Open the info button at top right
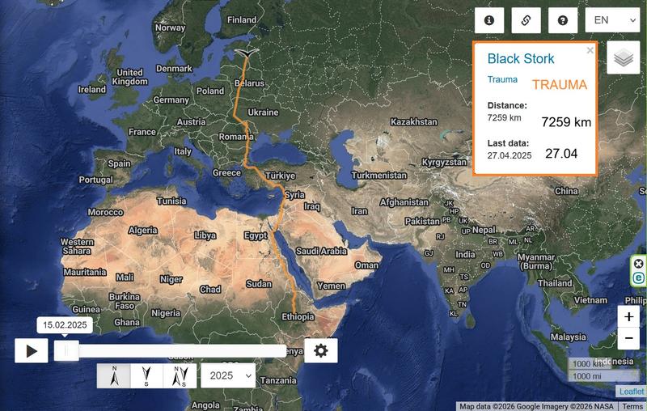Viewport: 647px width, 411px height. click(489, 20)
